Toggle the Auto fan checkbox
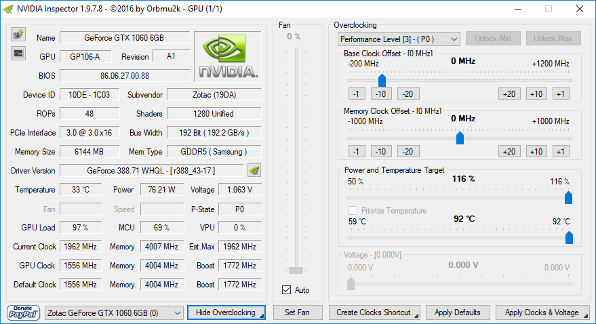This screenshot has height=324, width=596. (x=287, y=290)
